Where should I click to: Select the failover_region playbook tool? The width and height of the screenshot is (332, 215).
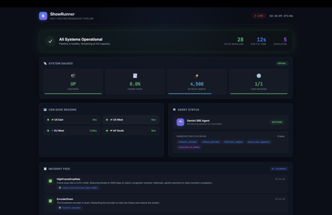pyautogui.click(x=234, y=142)
